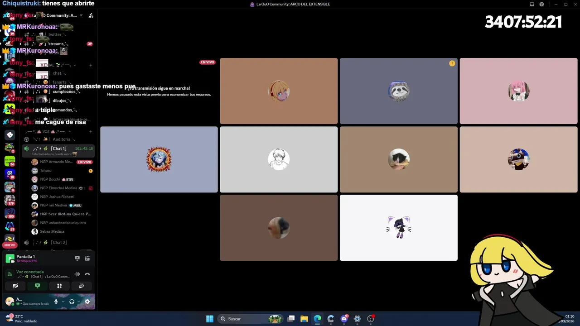The height and width of the screenshot is (326, 580).
Task: Click the paused stream preview tile
Action: pos(159,91)
